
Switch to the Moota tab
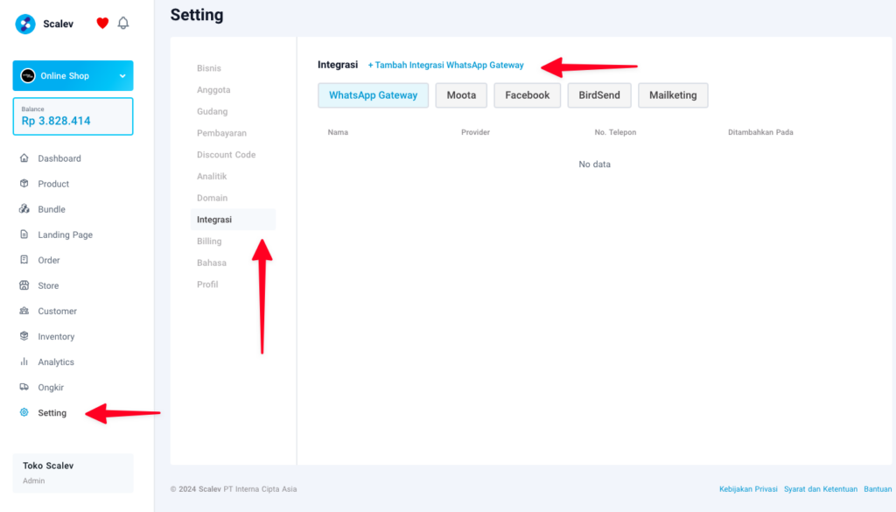point(461,95)
